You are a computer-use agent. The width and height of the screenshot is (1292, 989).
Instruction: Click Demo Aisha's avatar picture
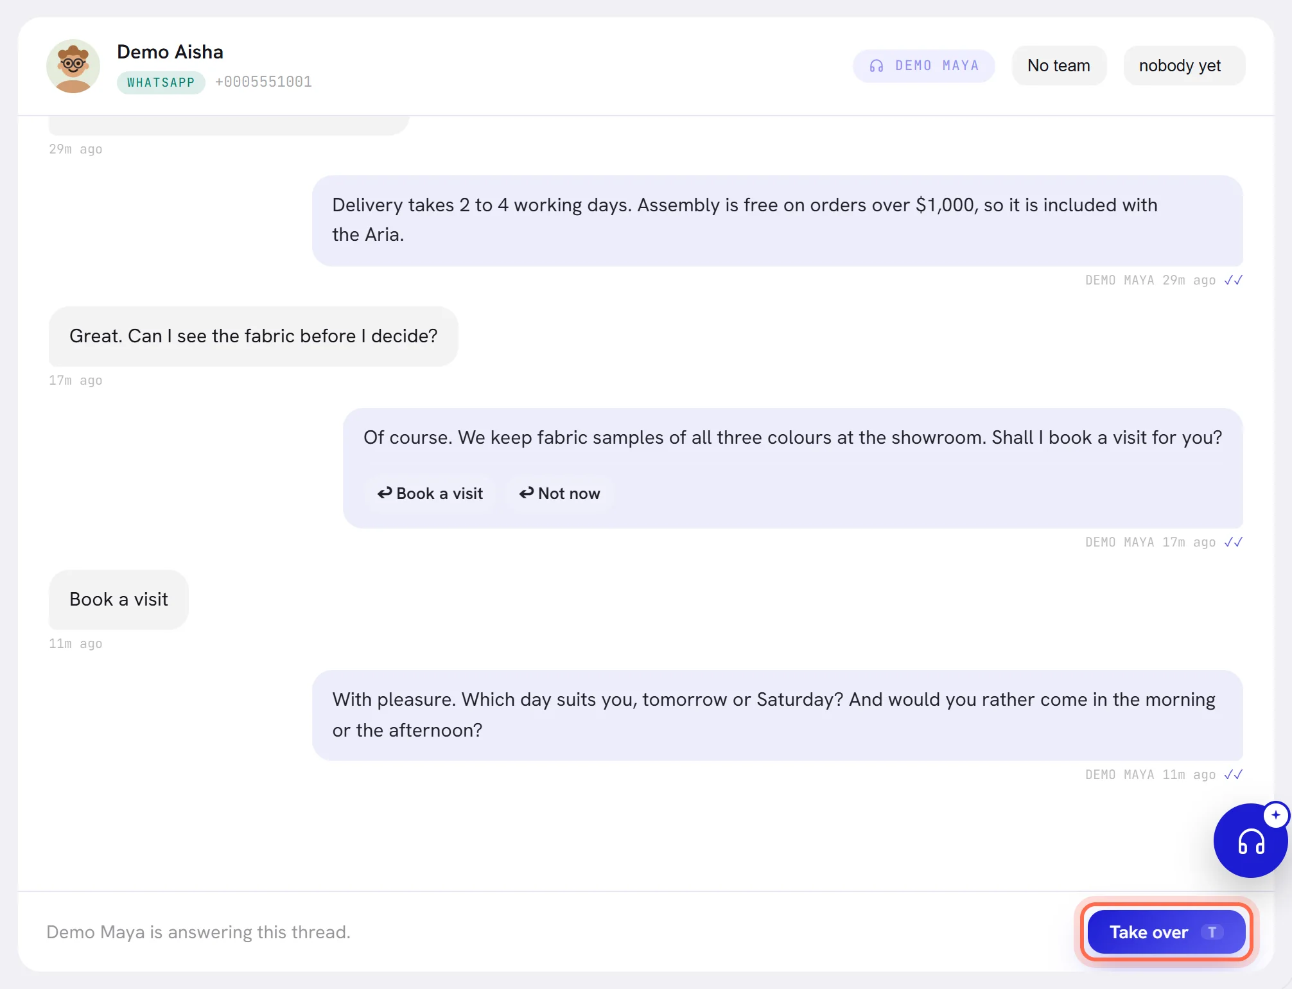pyautogui.click(x=73, y=66)
